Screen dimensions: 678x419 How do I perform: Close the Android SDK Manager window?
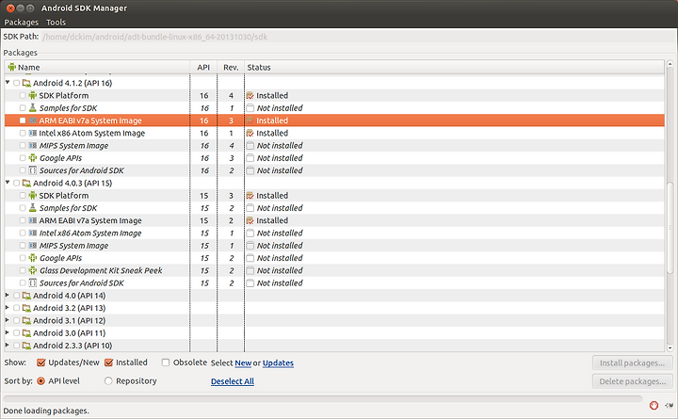10,8
